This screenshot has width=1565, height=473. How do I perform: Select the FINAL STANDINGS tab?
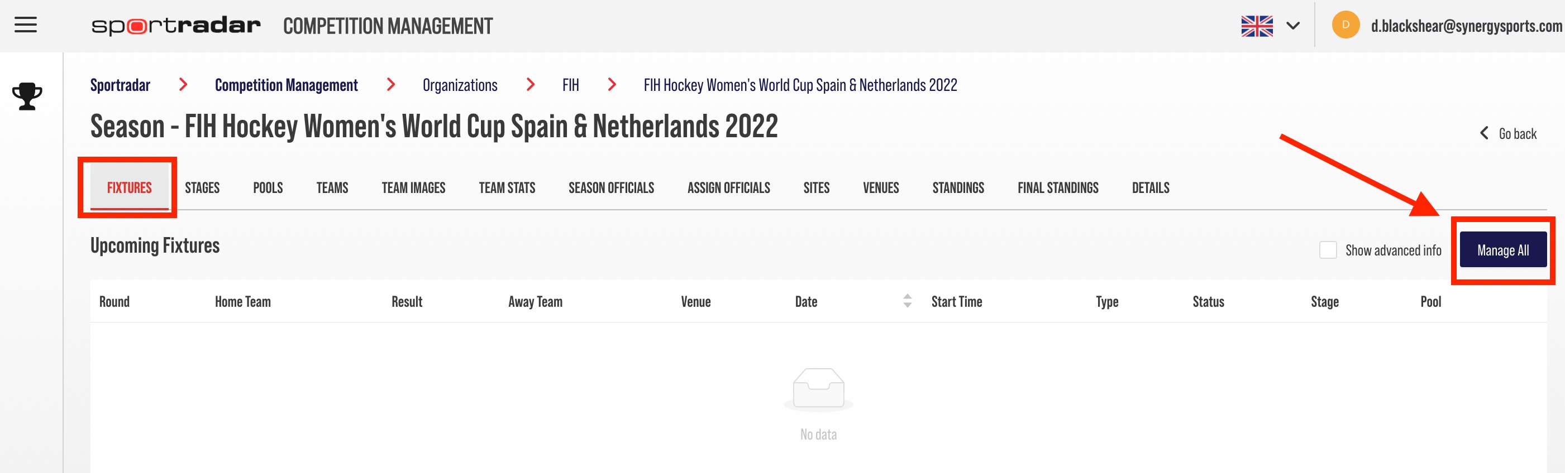[x=1058, y=187]
